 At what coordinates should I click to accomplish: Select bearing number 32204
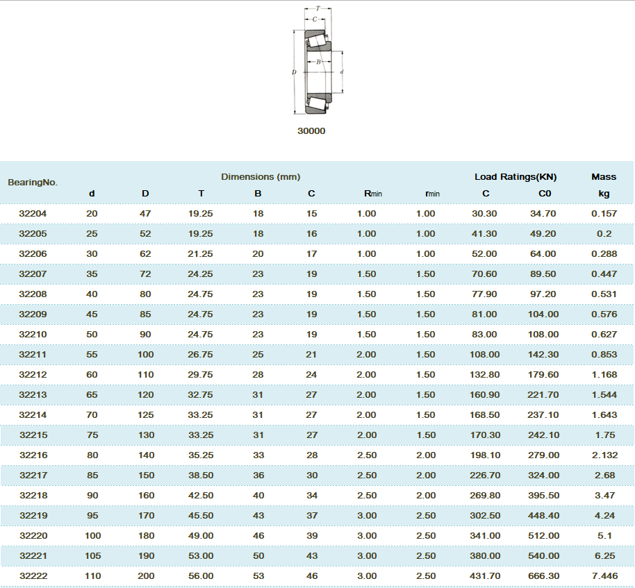click(33, 214)
